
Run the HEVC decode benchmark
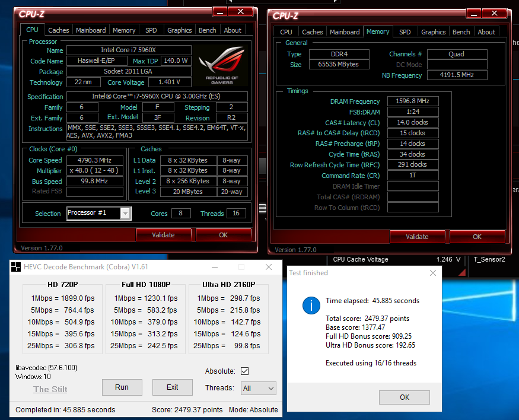pos(122,387)
